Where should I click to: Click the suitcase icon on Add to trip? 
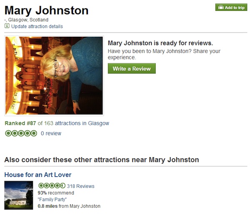coord(221,8)
